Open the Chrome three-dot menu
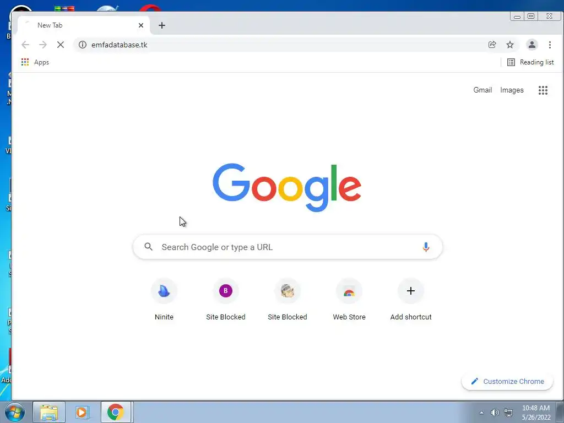The image size is (564, 423). pyautogui.click(x=550, y=45)
